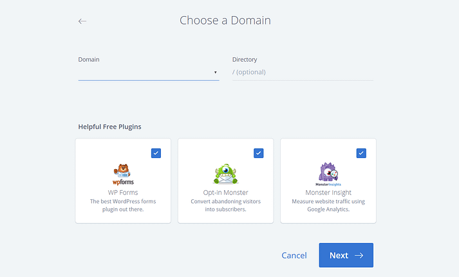Click 'Measure website traffic using Google Analytics' text
The height and width of the screenshot is (277, 459).
328,205
